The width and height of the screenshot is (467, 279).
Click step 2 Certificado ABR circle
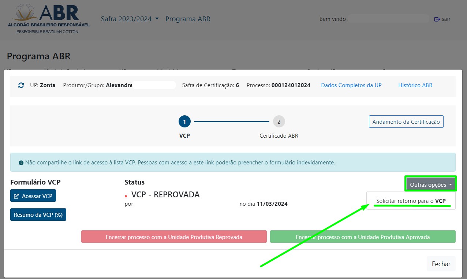click(x=279, y=122)
